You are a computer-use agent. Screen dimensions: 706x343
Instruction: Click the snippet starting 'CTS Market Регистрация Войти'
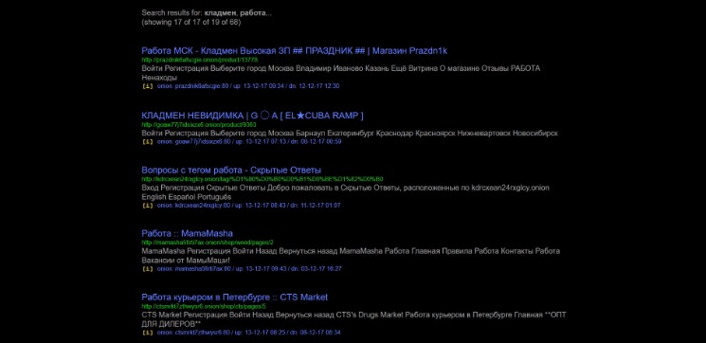pos(353,319)
